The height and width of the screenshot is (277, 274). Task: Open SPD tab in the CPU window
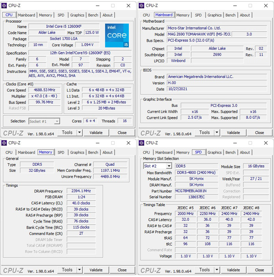61,15
